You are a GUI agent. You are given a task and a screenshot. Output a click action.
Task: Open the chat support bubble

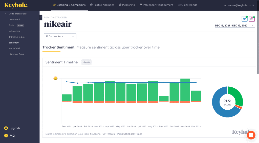(251, 135)
